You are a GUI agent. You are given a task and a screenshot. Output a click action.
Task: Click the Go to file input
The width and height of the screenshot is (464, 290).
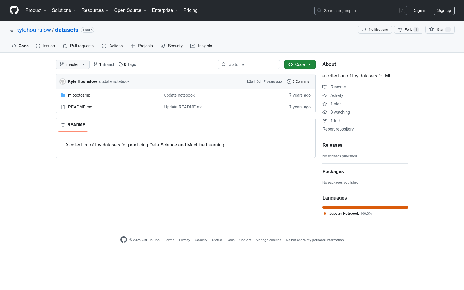pyautogui.click(x=249, y=64)
